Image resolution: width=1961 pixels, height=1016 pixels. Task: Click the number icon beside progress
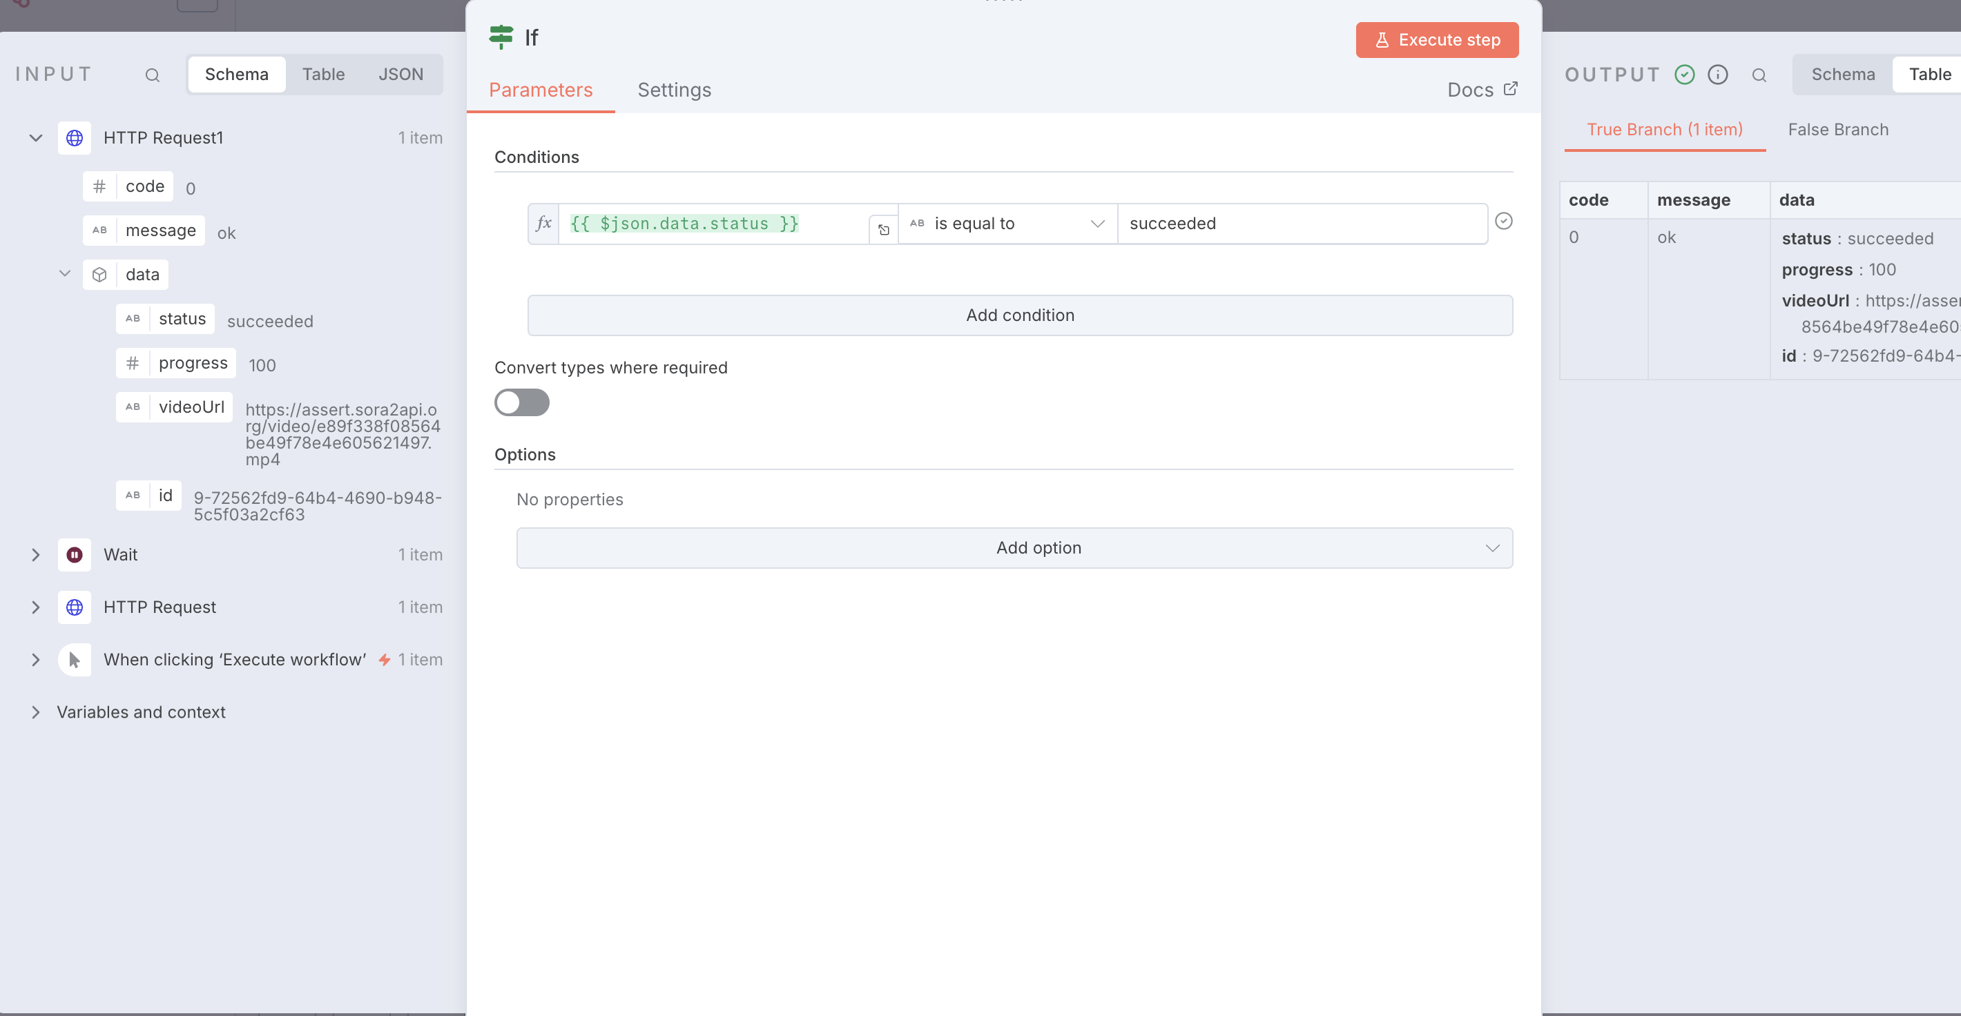pos(133,363)
